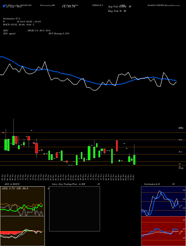186x246 pixels.
Task: Click the '36.3' price axis label
Action: [x=180, y=152]
